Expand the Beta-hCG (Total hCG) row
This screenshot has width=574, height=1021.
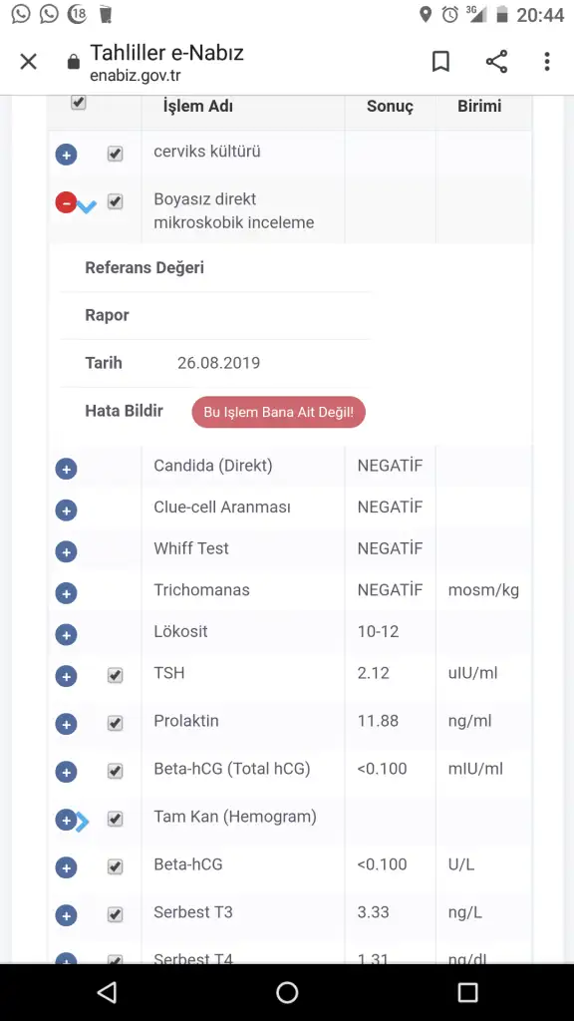pyautogui.click(x=66, y=773)
